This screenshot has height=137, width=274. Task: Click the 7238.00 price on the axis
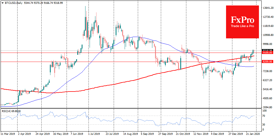[x=267, y=71]
